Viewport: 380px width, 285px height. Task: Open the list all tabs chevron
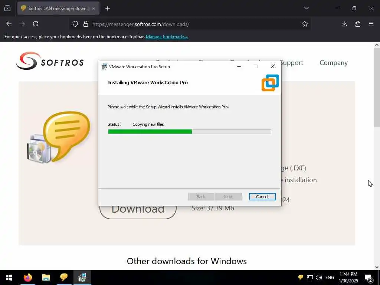coord(306,8)
